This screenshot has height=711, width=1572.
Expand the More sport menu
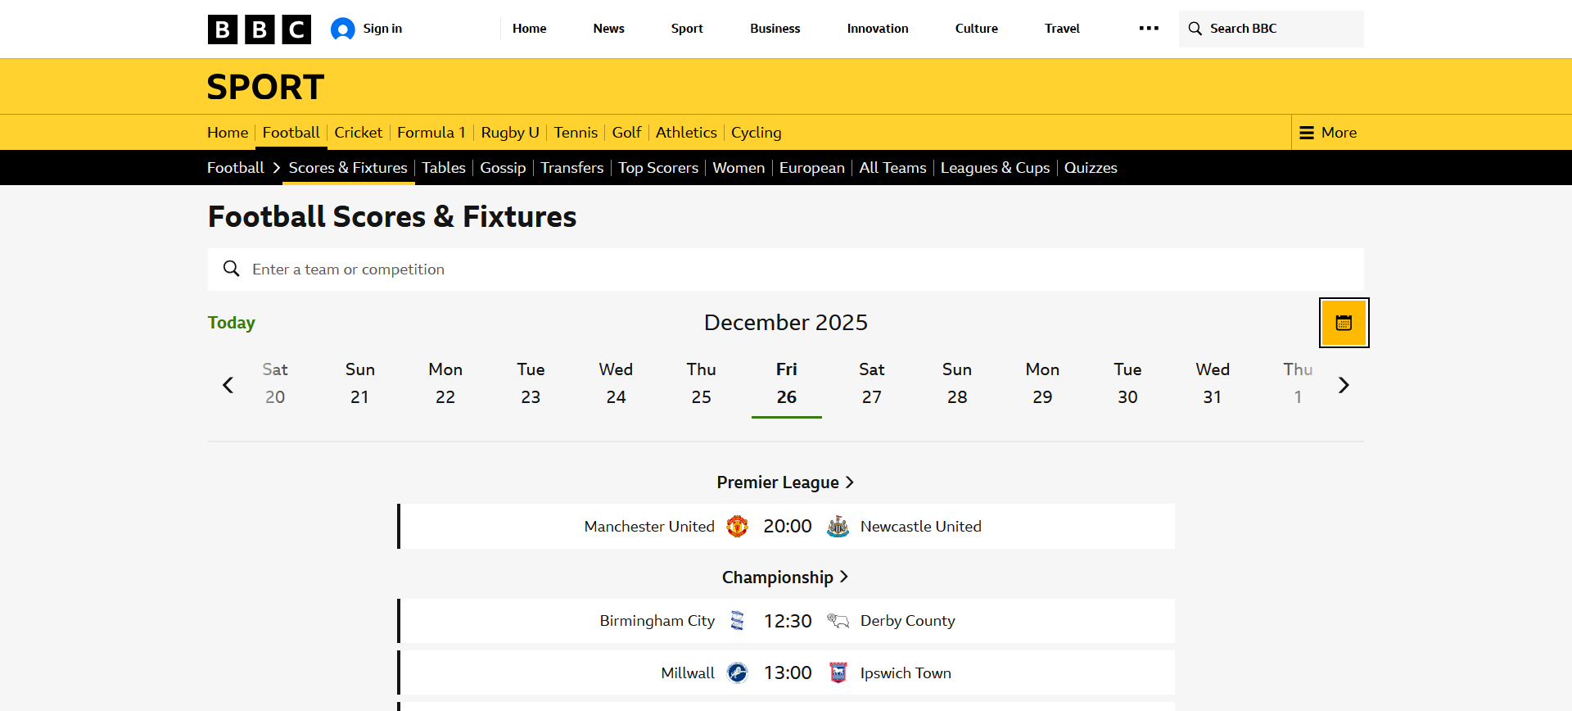pos(1328,133)
